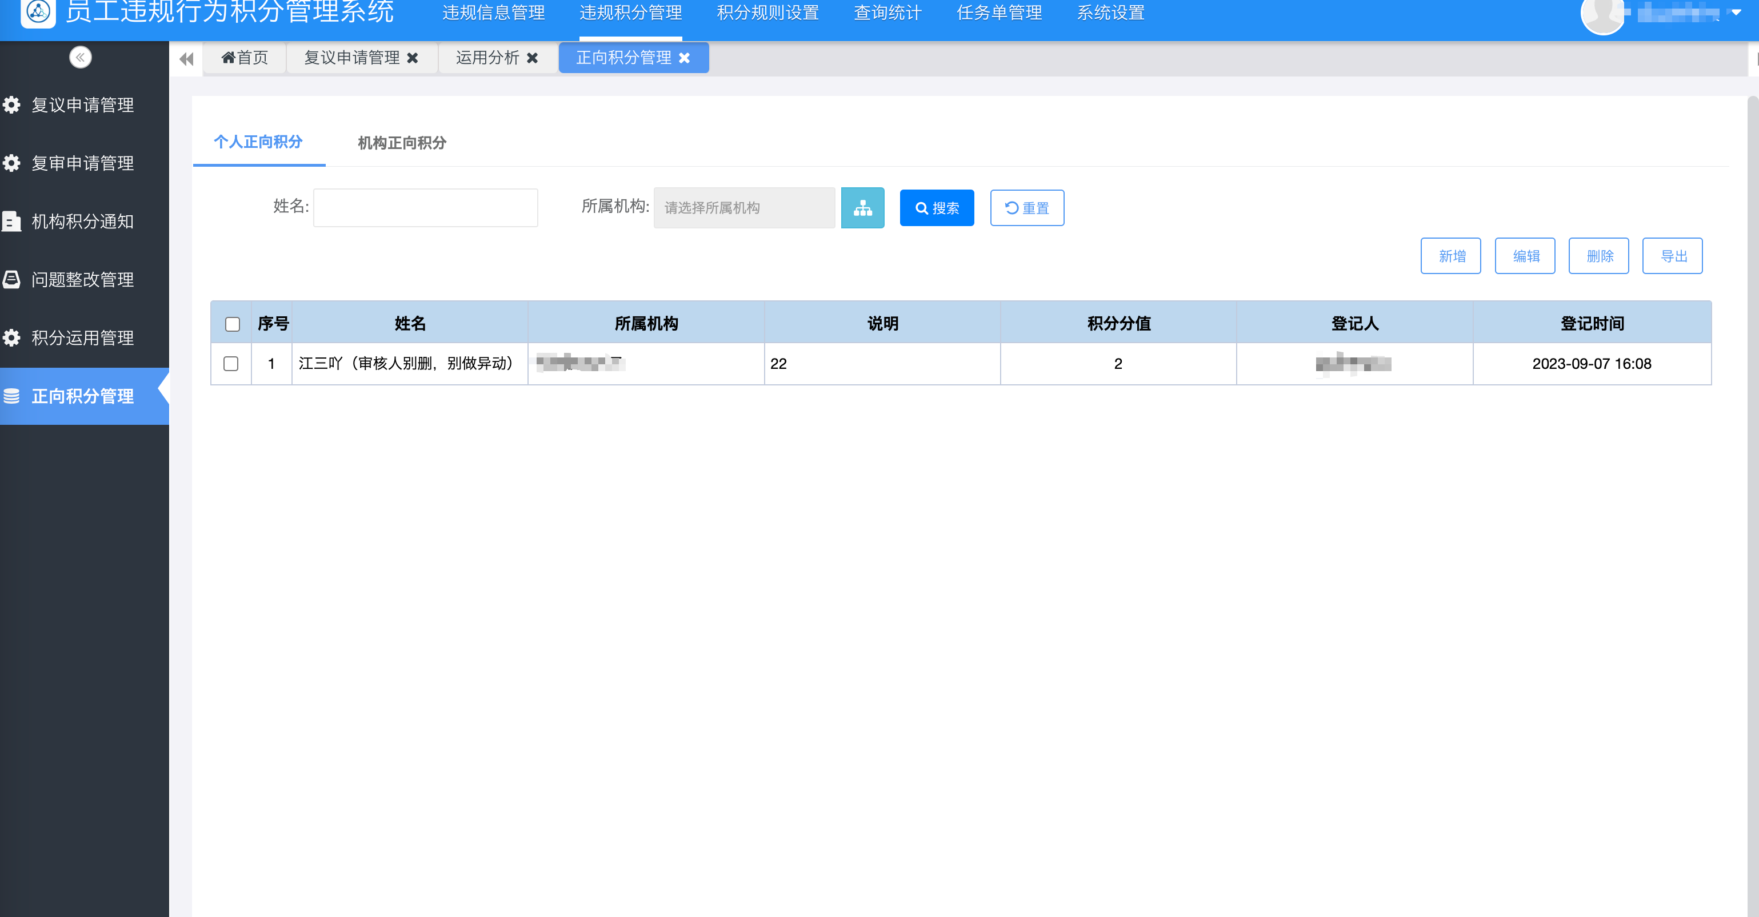
Task: Click the 登记时间 column header
Action: click(x=1592, y=323)
